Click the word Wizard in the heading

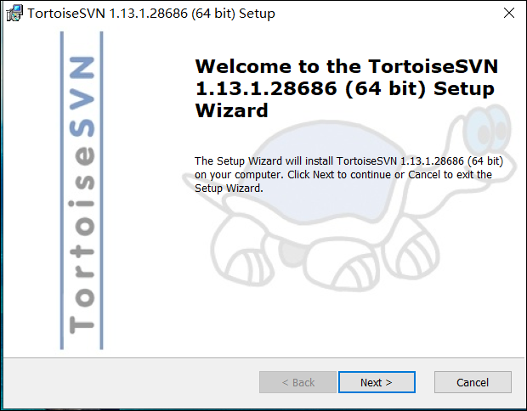tap(231, 110)
